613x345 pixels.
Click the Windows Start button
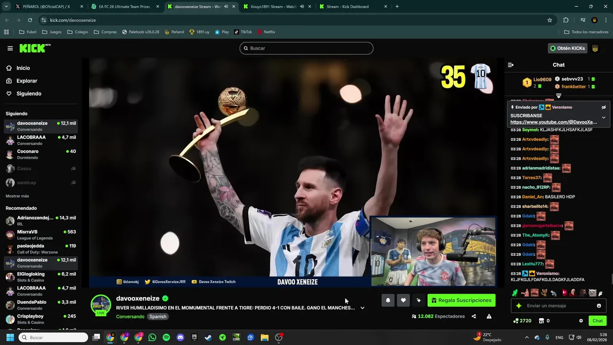(x=10, y=337)
